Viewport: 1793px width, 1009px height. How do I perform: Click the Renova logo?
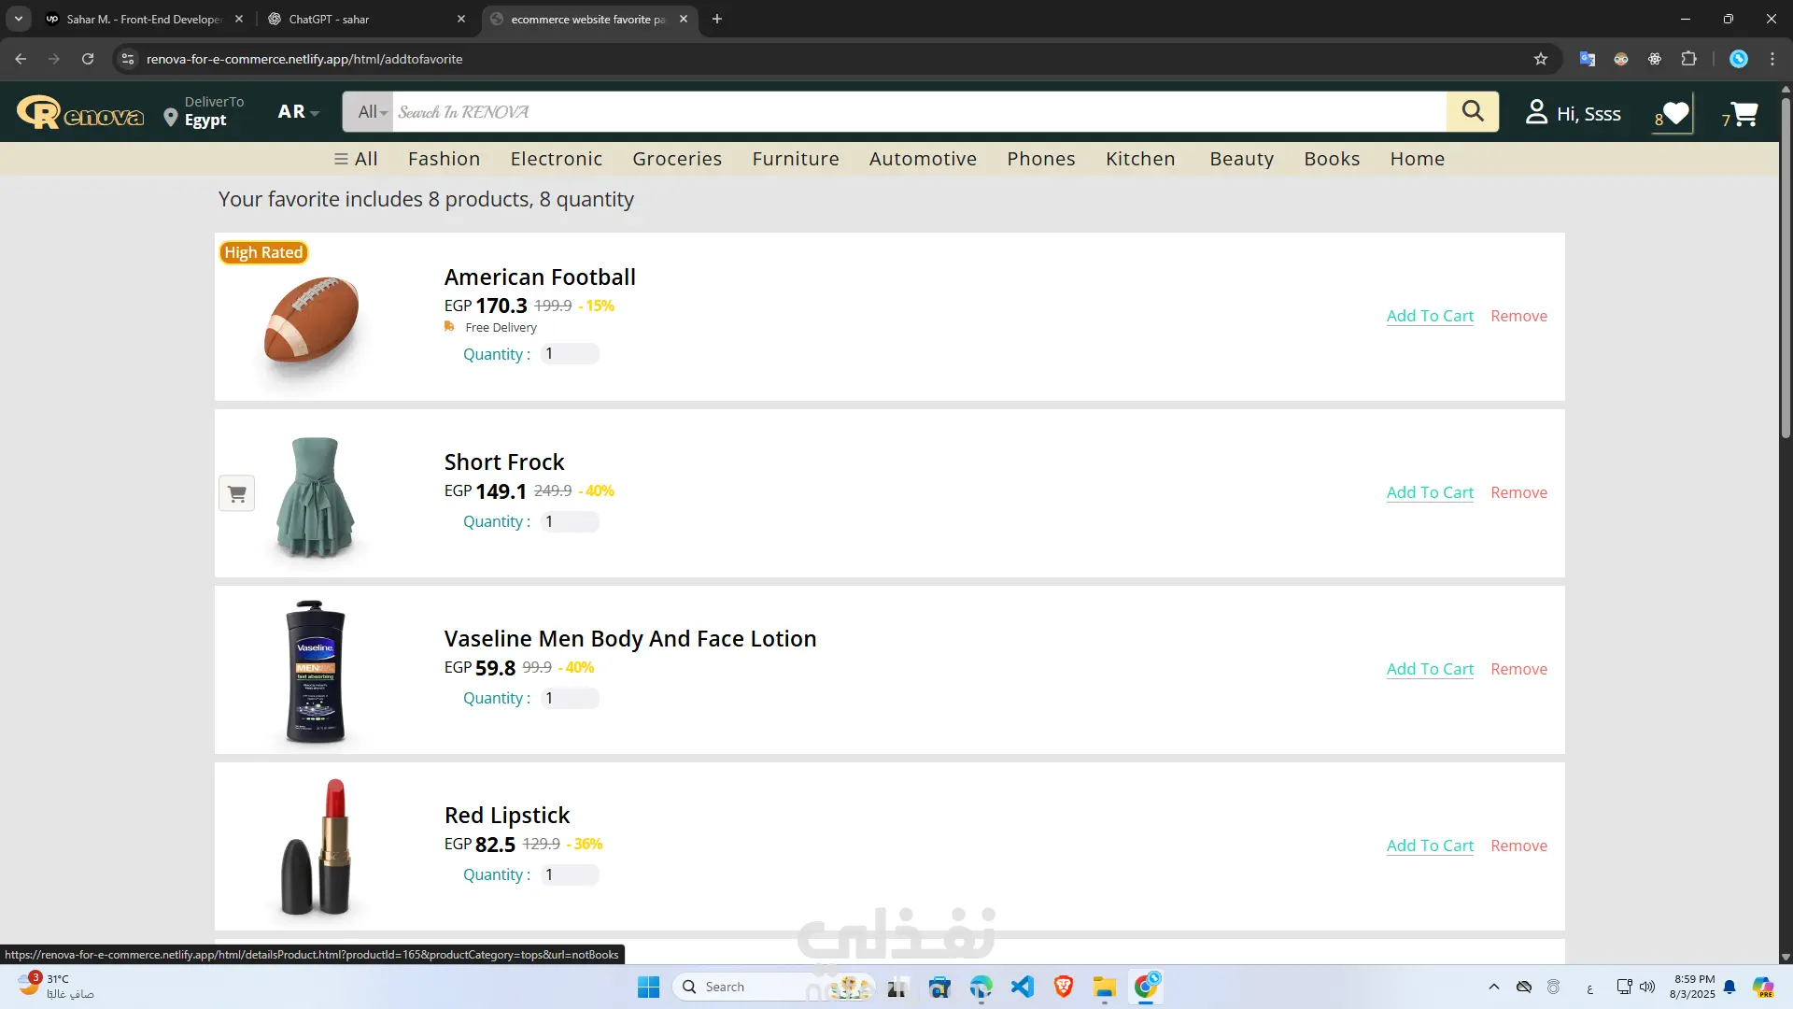(80, 113)
